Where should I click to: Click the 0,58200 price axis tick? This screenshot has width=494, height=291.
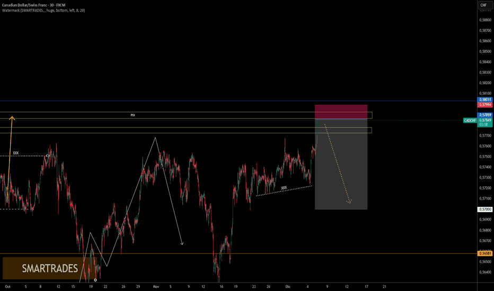[x=485, y=83]
